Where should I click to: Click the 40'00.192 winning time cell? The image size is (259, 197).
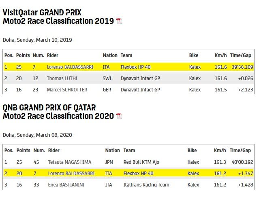[x=242, y=162]
